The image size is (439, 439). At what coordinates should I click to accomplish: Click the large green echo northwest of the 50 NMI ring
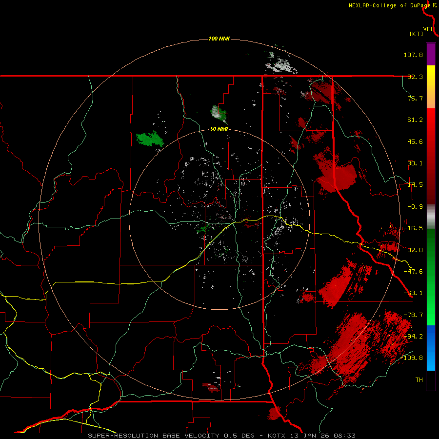click(x=150, y=139)
